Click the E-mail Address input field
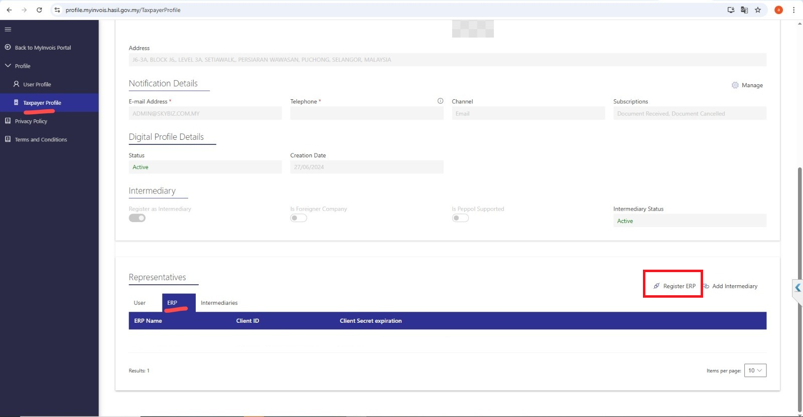The image size is (803, 417). pos(205,114)
